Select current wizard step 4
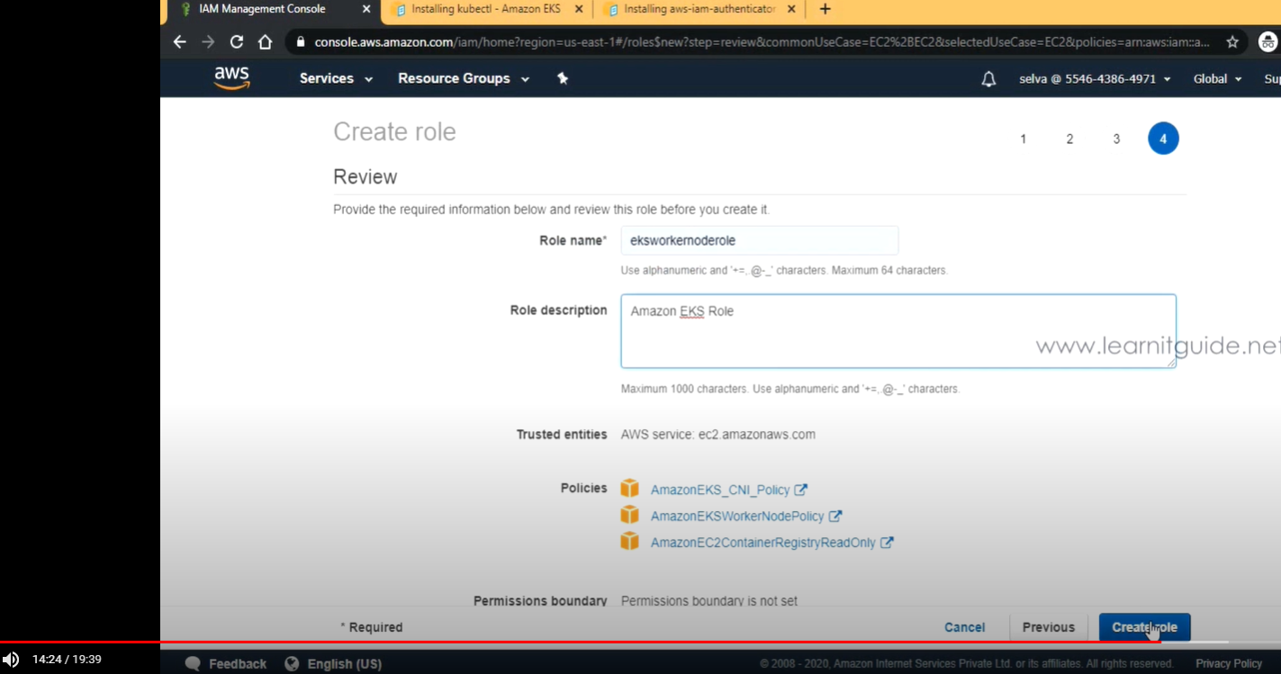This screenshot has height=674, width=1281. click(1163, 139)
